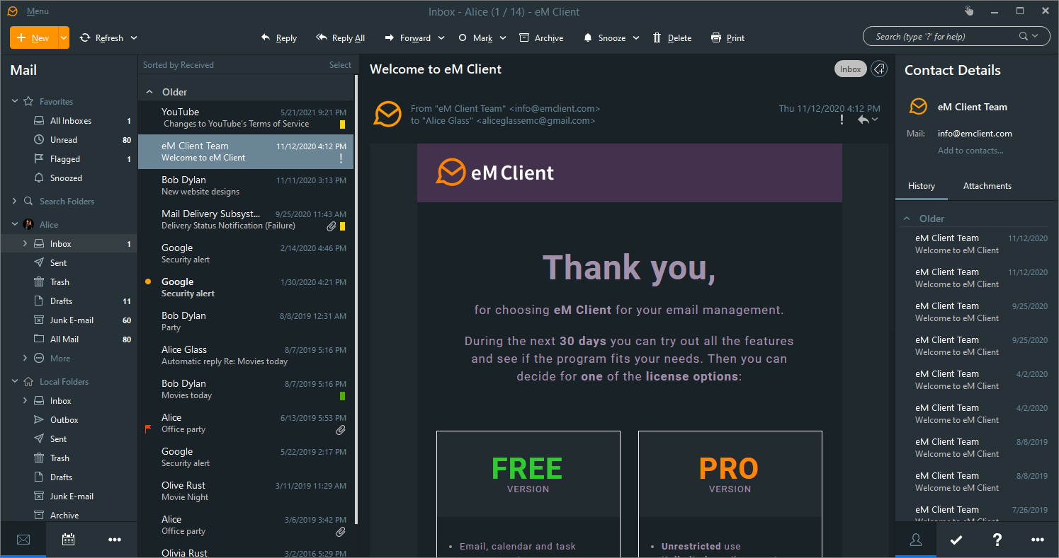Image resolution: width=1059 pixels, height=558 pixels.
Task: Open the Calendar view icon
Action: tap(69, 540)
